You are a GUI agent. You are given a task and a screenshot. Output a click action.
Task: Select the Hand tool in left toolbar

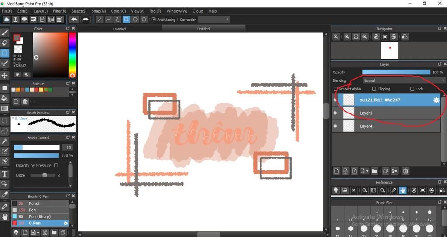tap(4, 217)
